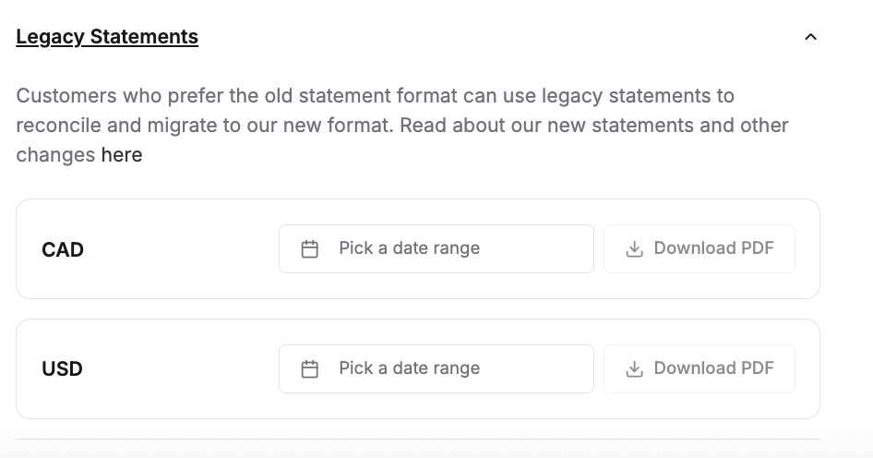Click the word 'changes' before the here link

55,155
